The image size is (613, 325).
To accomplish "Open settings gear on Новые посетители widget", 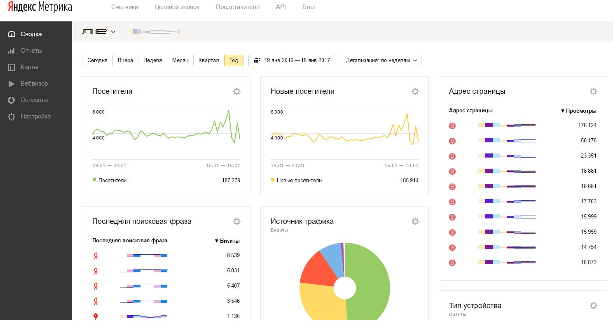I will (x=415, y=91).
